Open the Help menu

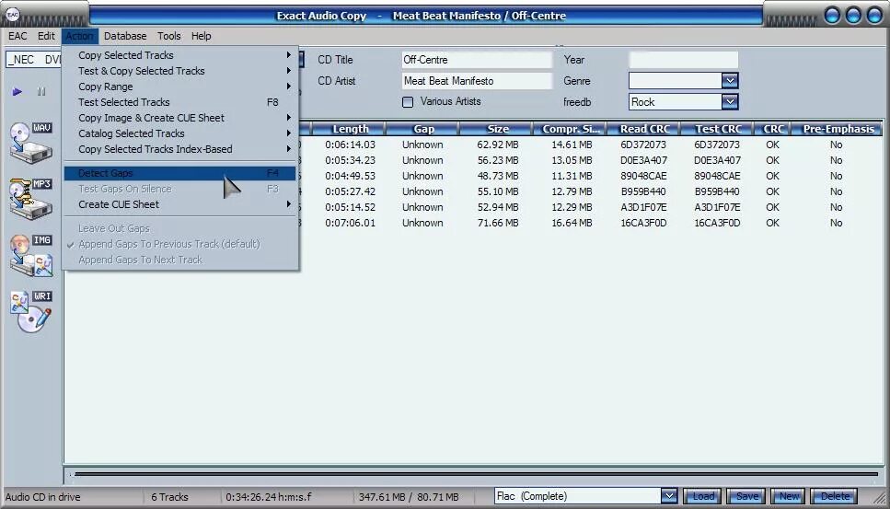click(201, 36)
